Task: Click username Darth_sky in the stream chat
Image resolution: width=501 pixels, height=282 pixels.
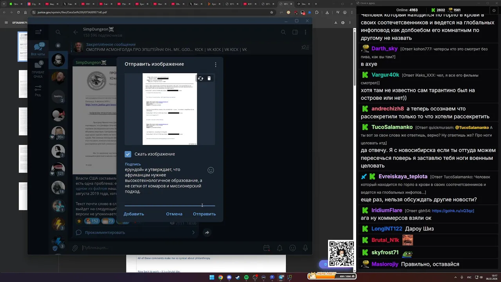Action: tap(384, 49)
